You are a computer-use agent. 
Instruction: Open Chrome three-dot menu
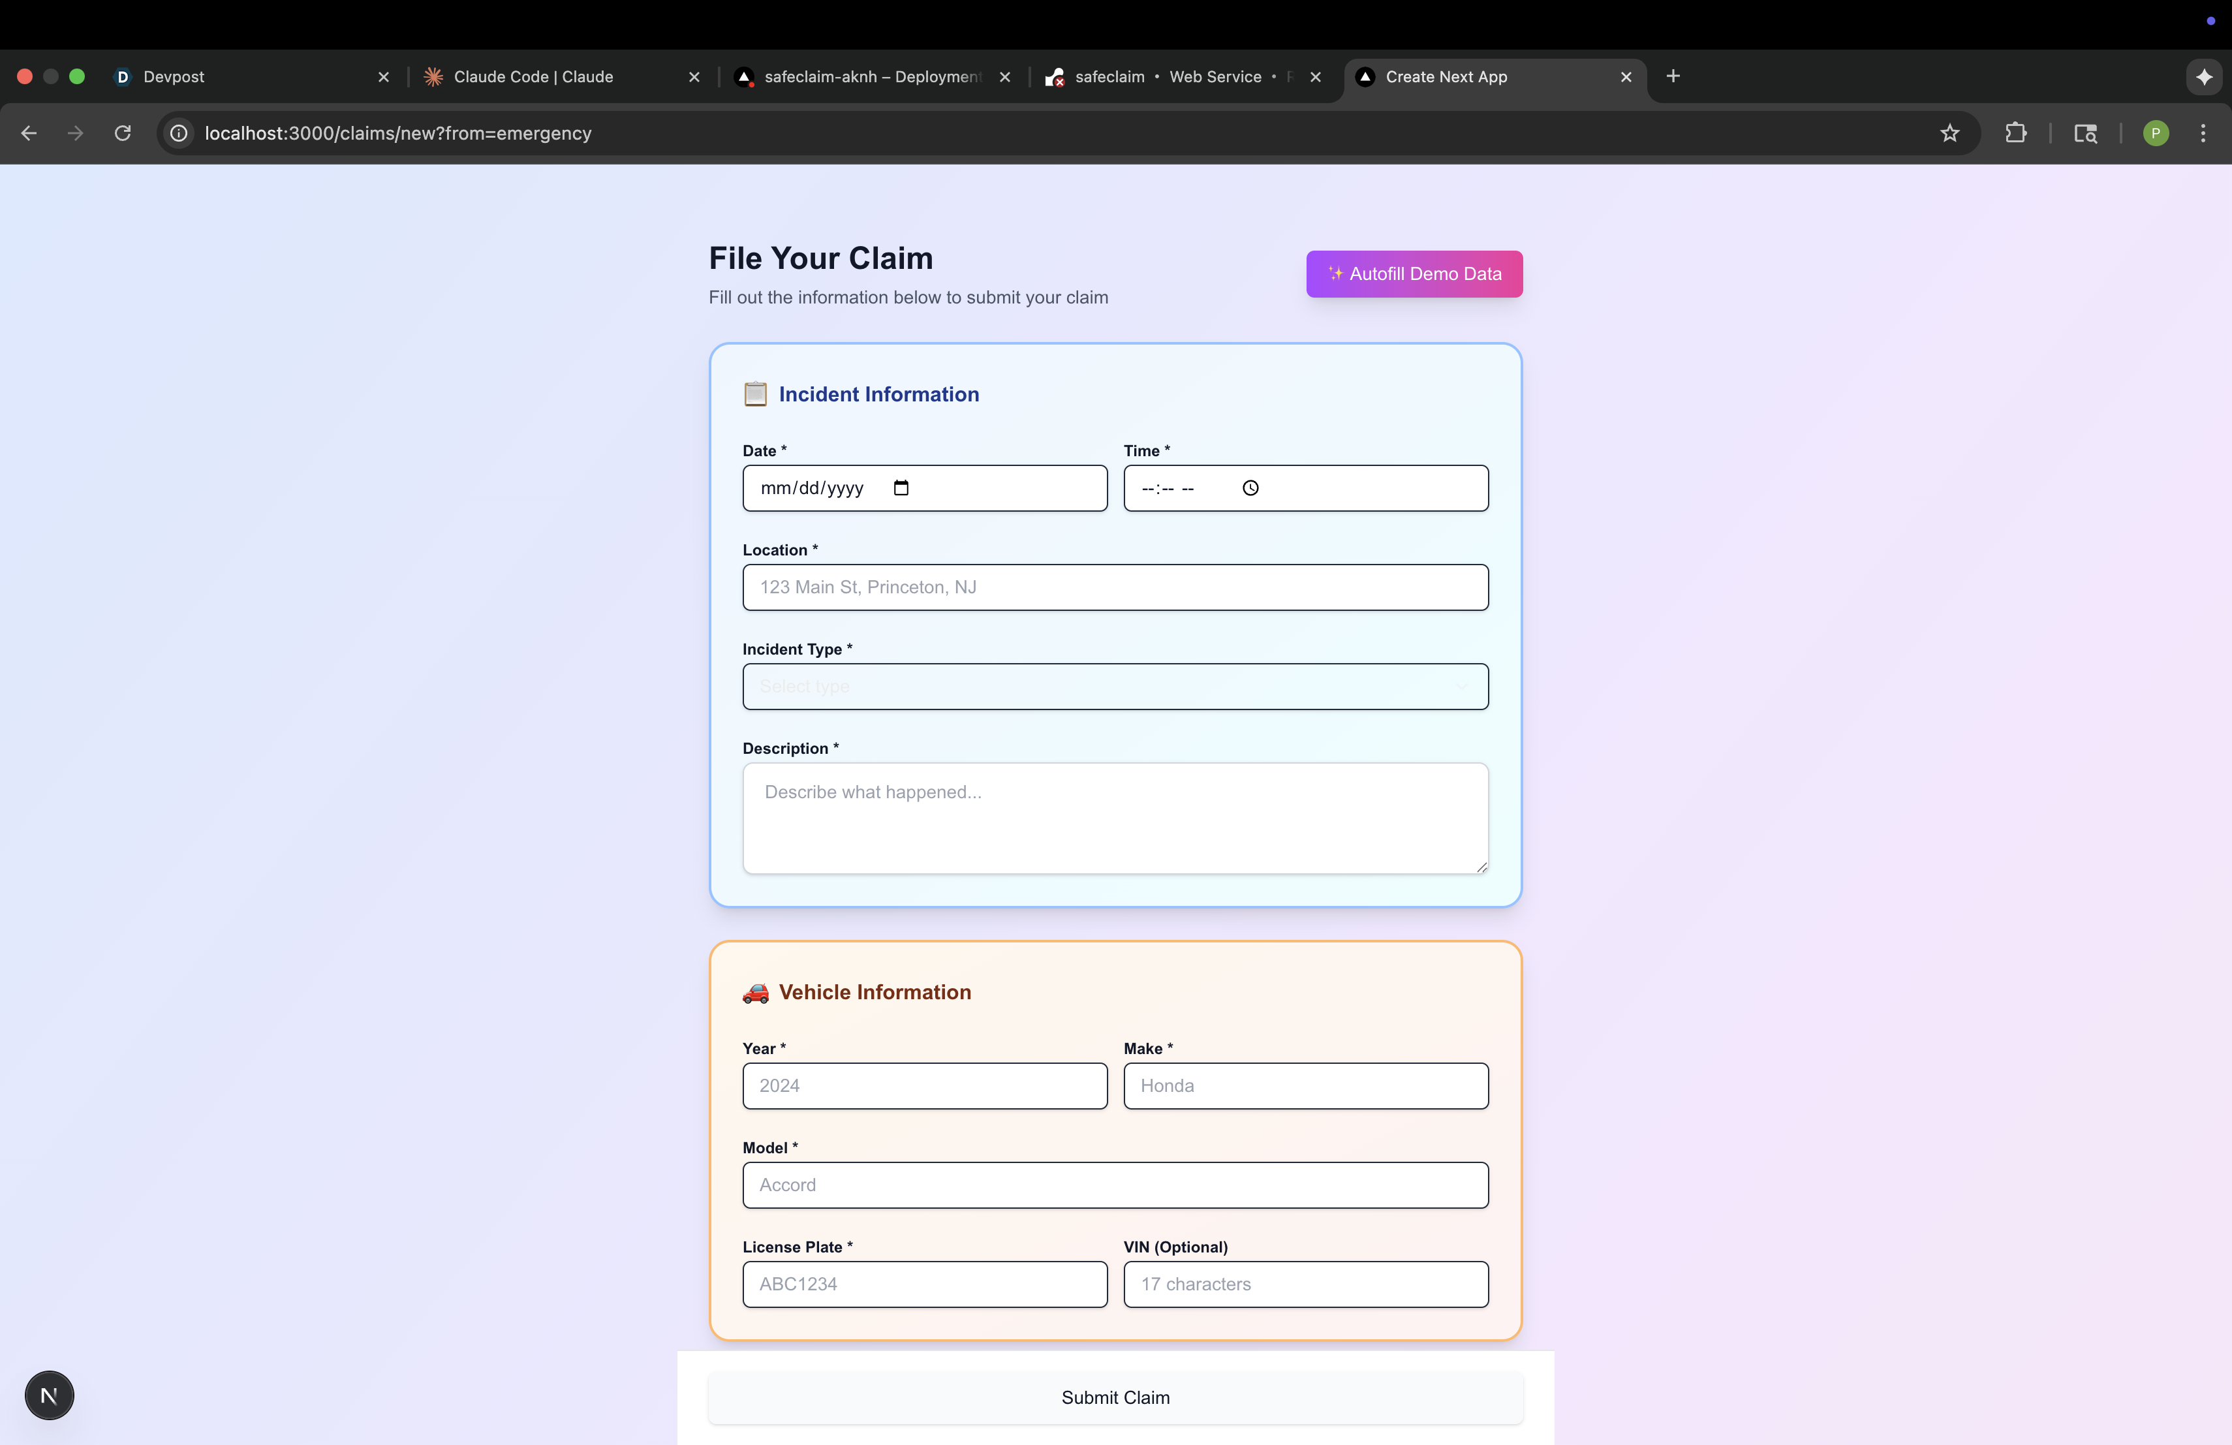(2203, 133)
